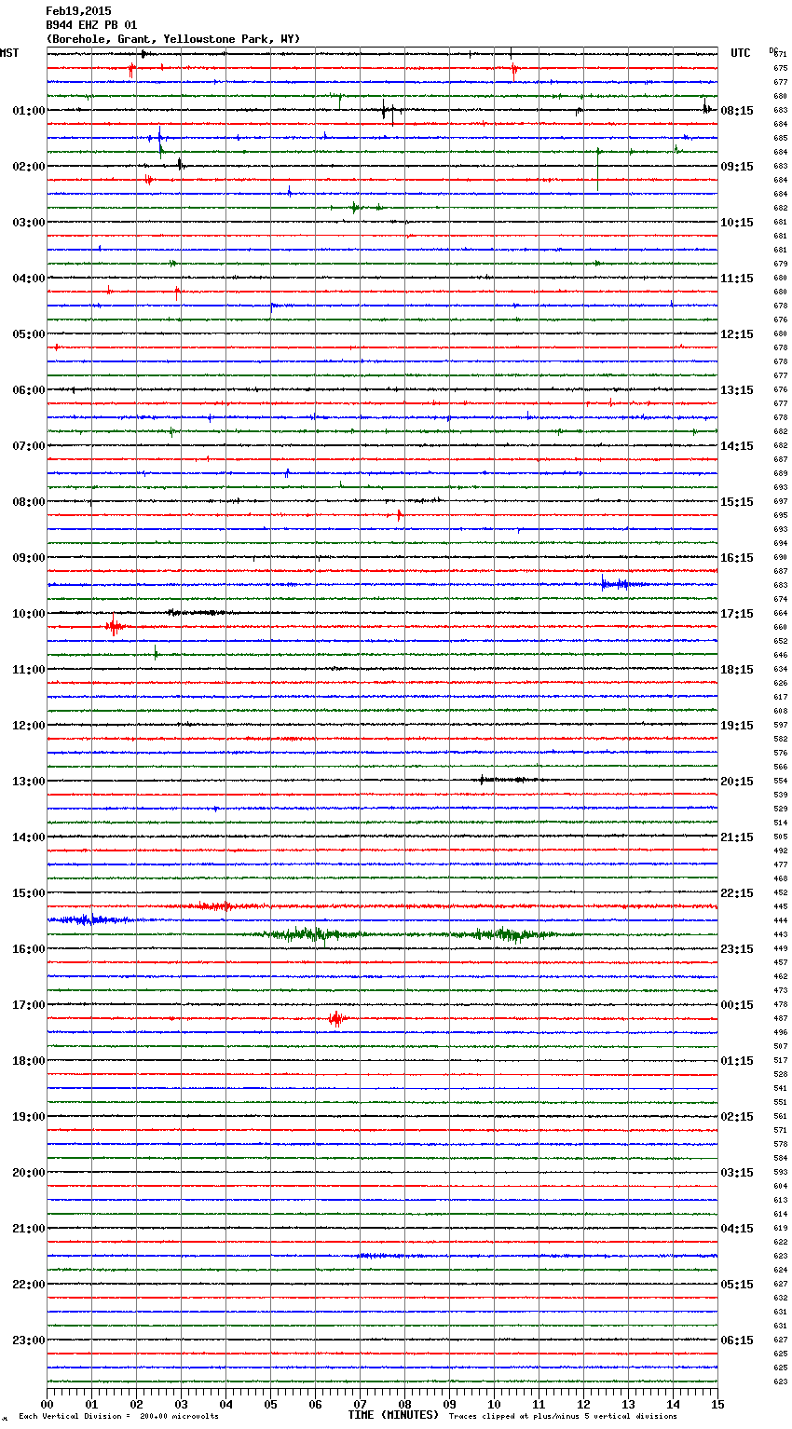Select the 17:00 MST time label

pos(29,1005)
